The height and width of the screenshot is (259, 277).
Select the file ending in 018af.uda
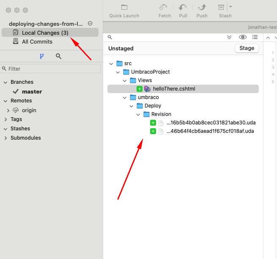pyautogui.click(x=210, y=131)
